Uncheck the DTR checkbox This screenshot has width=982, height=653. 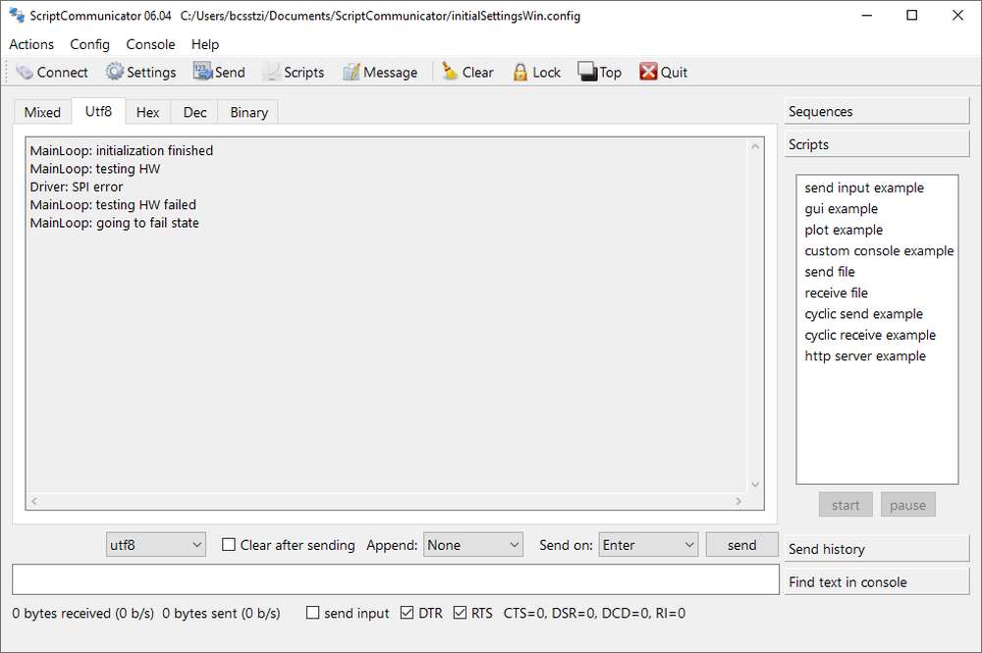(407, 613)
